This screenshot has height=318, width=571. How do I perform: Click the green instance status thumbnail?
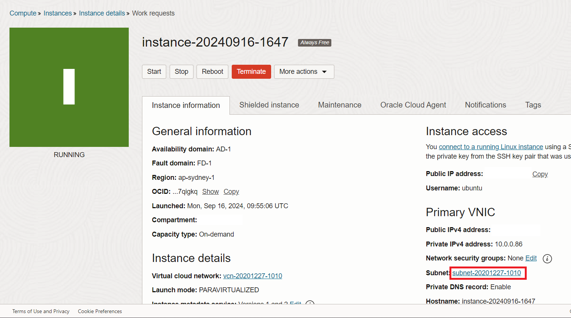coord(69,87)
